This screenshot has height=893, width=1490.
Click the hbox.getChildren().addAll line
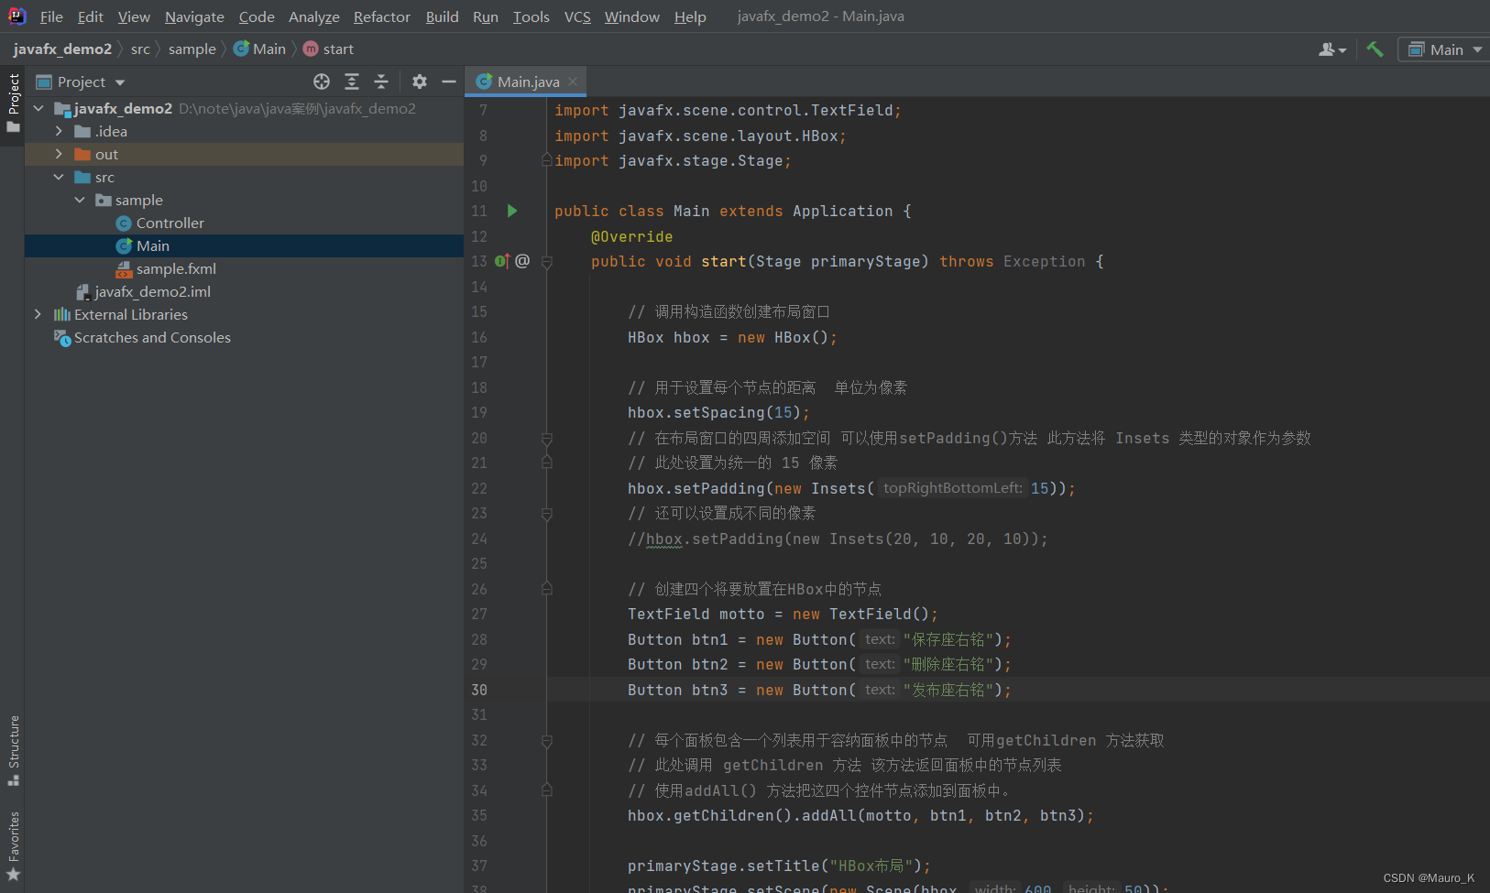[x=860, y=816]
